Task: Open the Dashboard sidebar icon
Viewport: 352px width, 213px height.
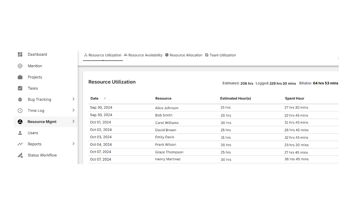Action: pos(20,54)
